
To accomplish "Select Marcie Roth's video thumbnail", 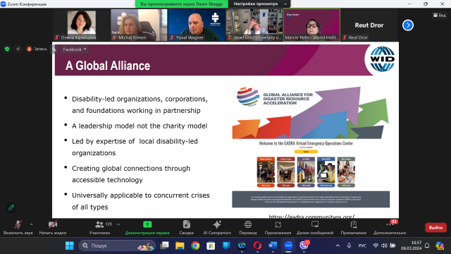I will (311, 25).
